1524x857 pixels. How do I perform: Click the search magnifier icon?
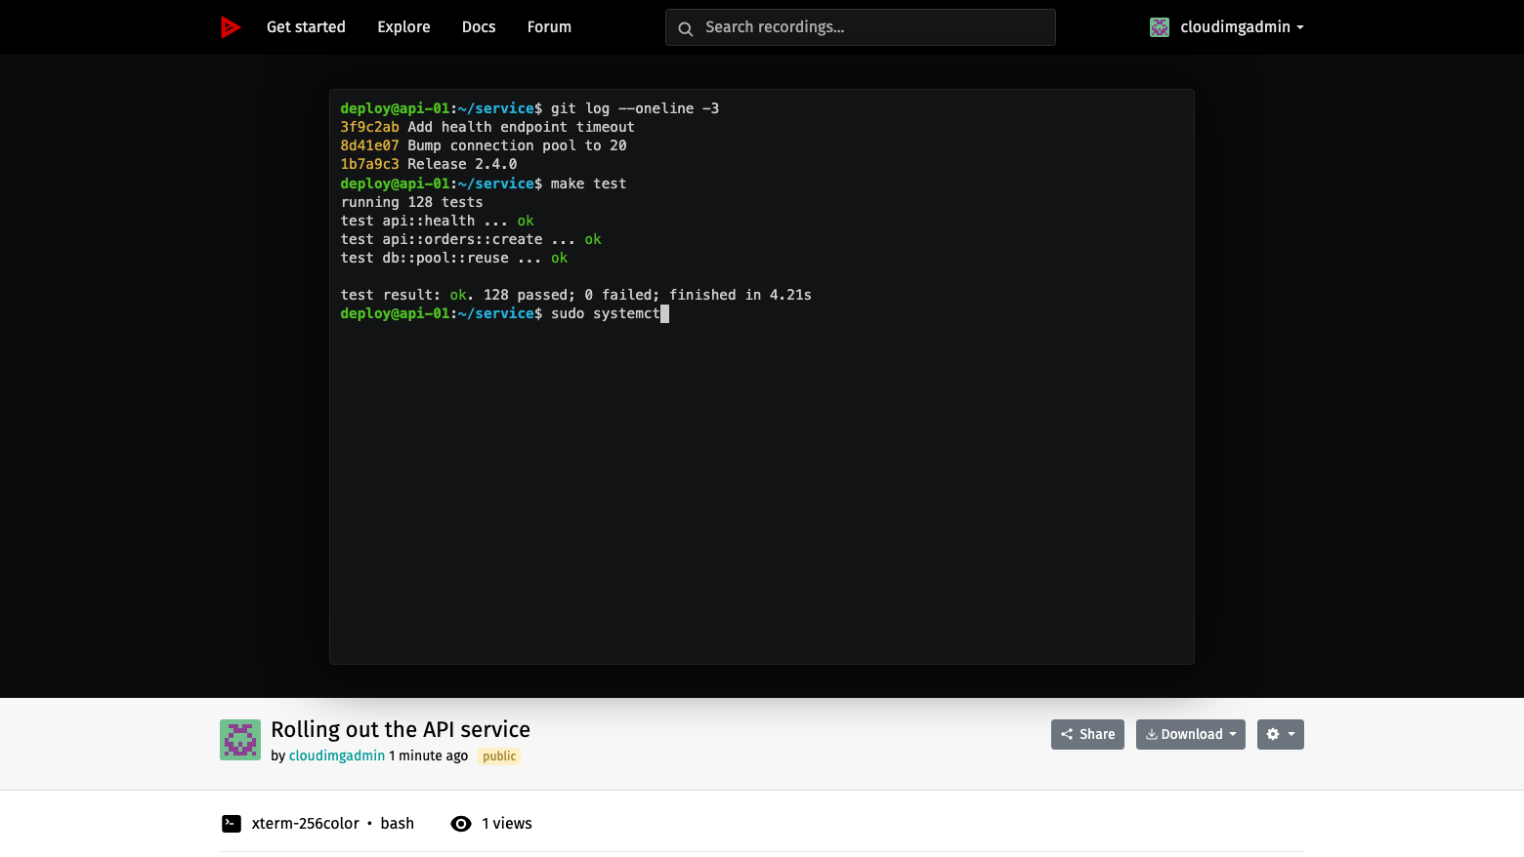686,28
